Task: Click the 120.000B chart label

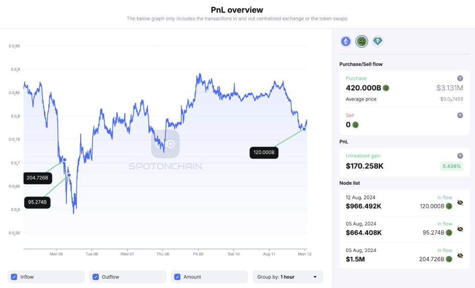Action: click(x=264, y=152)
